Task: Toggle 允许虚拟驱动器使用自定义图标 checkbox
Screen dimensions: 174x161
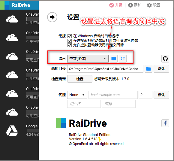Action: (x=70, y=45)
